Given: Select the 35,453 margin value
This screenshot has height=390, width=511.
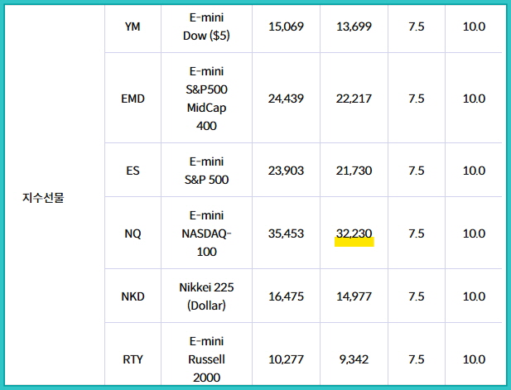Looking at the screenshot, I should point(286,234).
